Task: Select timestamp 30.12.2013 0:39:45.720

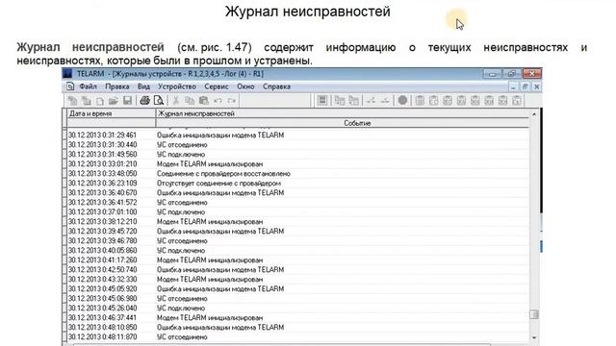Action: (x=103, y=231)
